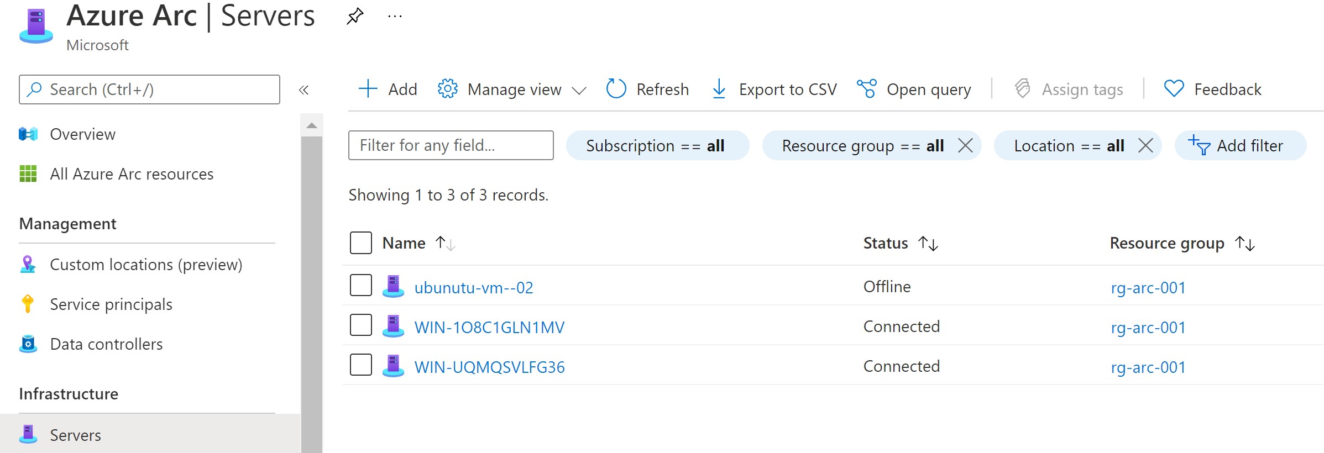Click the Data controllers icon

point(28,344)
